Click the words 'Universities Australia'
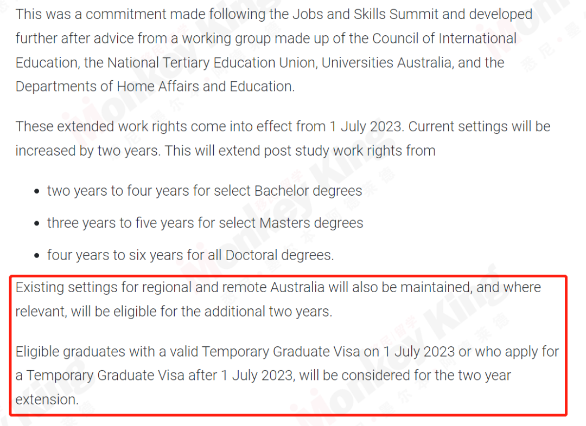This screenshot has width=586, height=426. click(x=386, y=63)
